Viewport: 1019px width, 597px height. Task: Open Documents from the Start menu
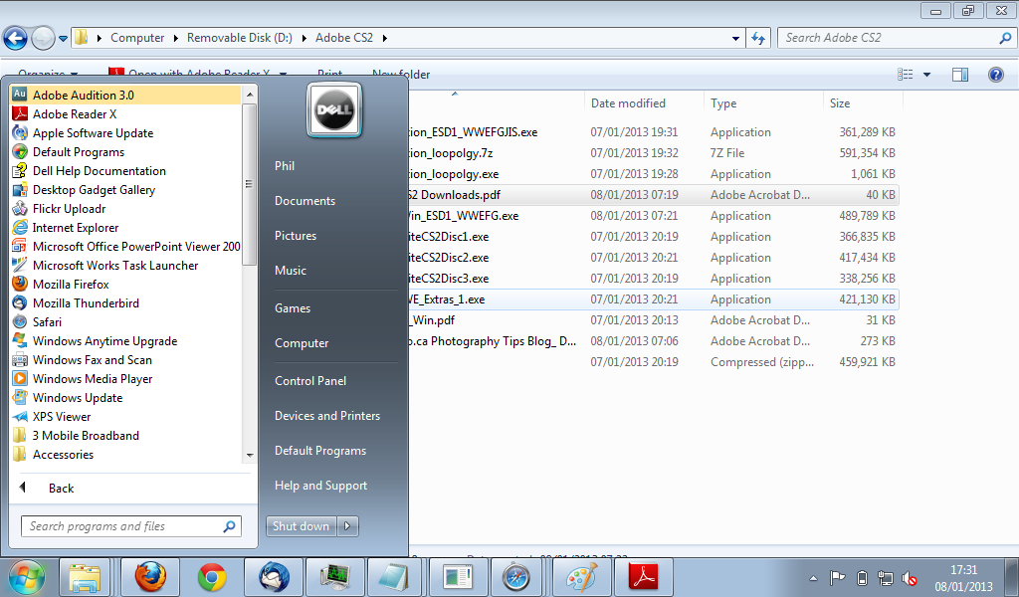[x=305, y=201]
